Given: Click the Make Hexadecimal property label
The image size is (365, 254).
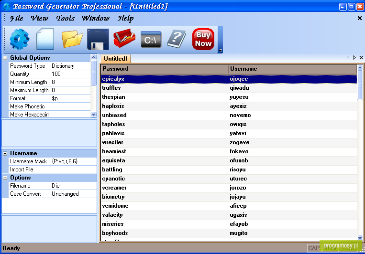Looking at the screenshot, I should pyautogui.click(x=29, y=114).
